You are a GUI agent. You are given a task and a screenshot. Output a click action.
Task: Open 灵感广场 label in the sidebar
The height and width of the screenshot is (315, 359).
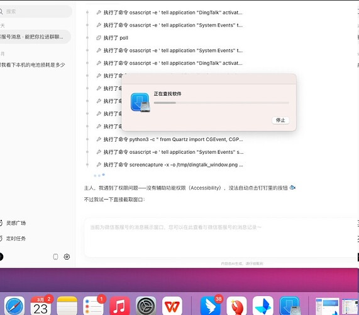pos(16,223)
